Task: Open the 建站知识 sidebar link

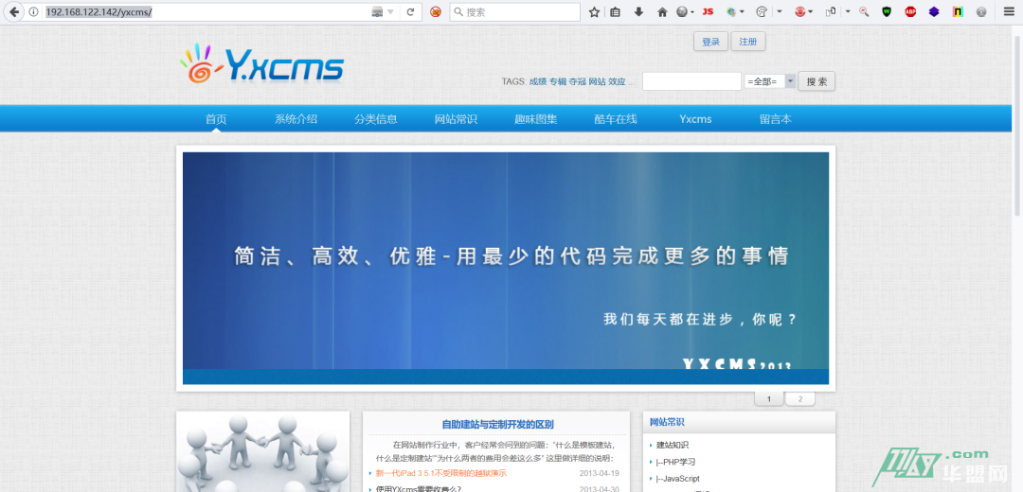Action: click(x=672, y=445)
